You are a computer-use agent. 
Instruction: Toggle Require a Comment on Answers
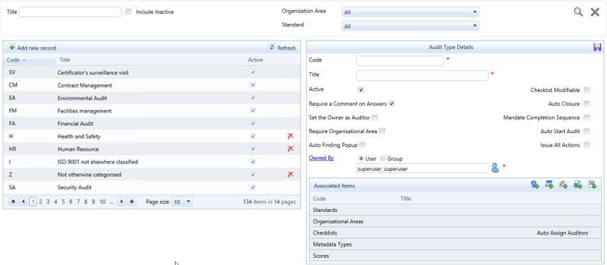pos(392,104)
